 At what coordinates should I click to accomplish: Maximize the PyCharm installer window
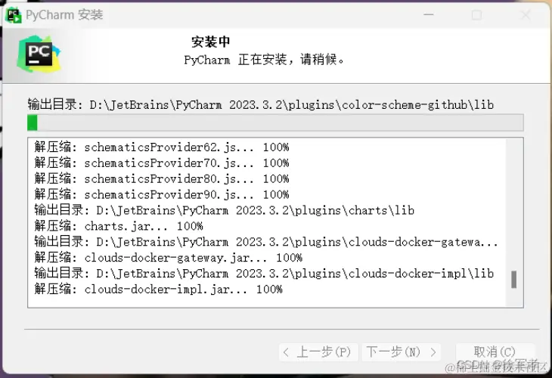pos(476,15)
